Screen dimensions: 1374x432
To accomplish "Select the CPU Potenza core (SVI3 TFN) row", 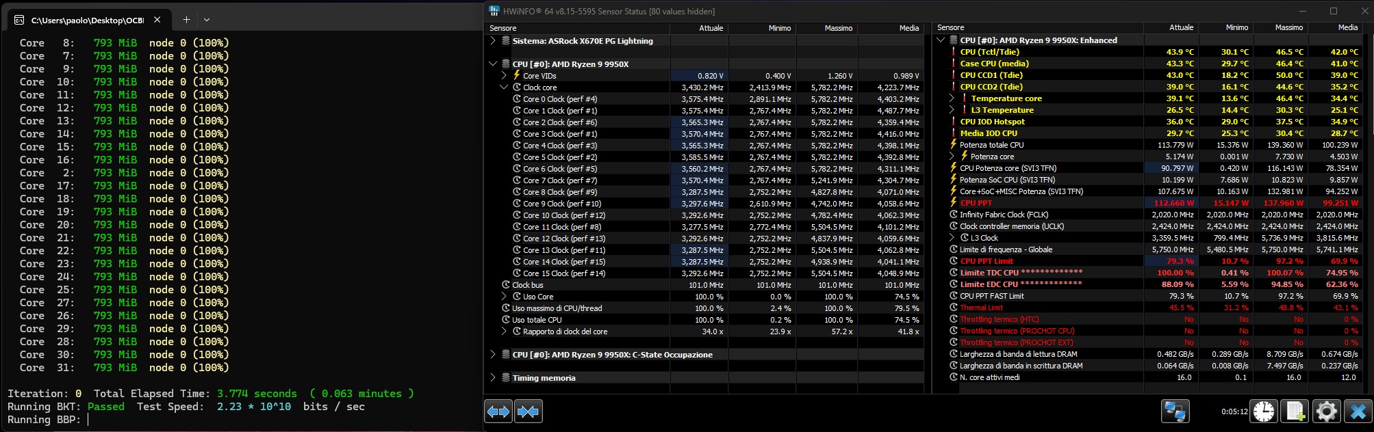I will tap(1149, 168).
